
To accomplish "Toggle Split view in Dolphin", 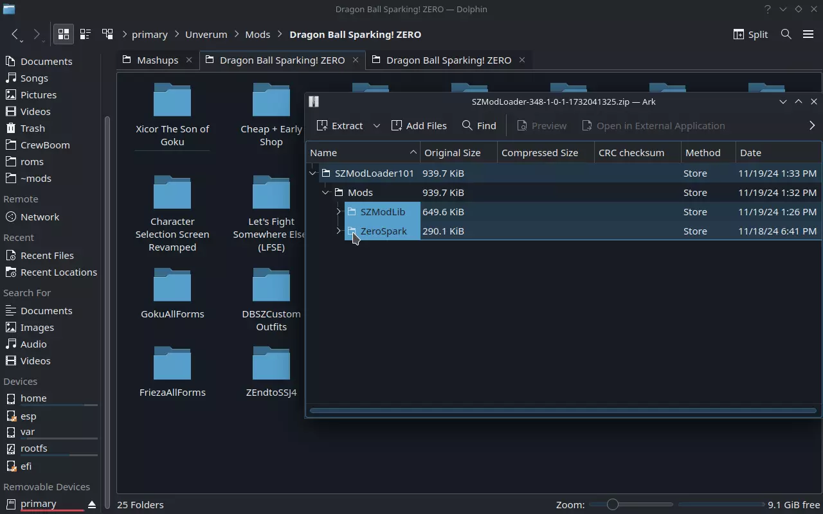I will pos(750,35).
